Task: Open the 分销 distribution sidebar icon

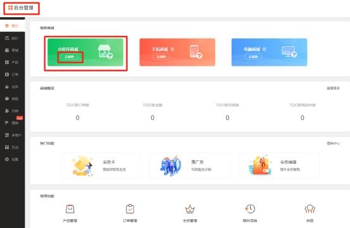Action: (x=7, y=111)
